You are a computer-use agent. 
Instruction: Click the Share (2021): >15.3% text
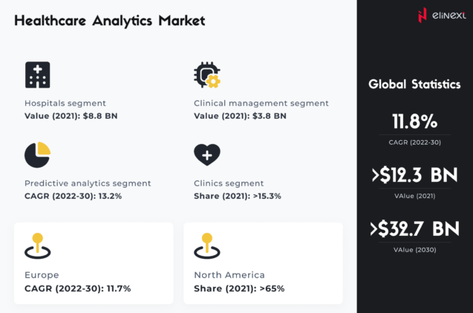(238, 197)
